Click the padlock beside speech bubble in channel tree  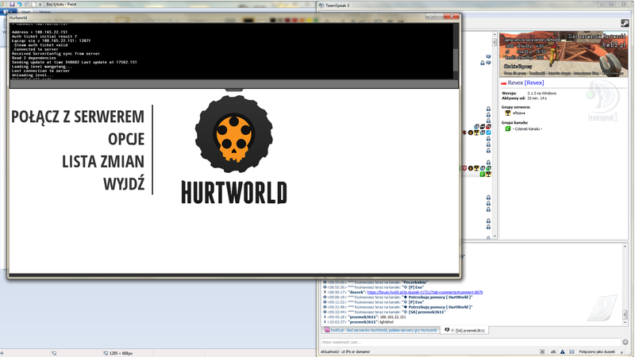[x=483, y=63]
